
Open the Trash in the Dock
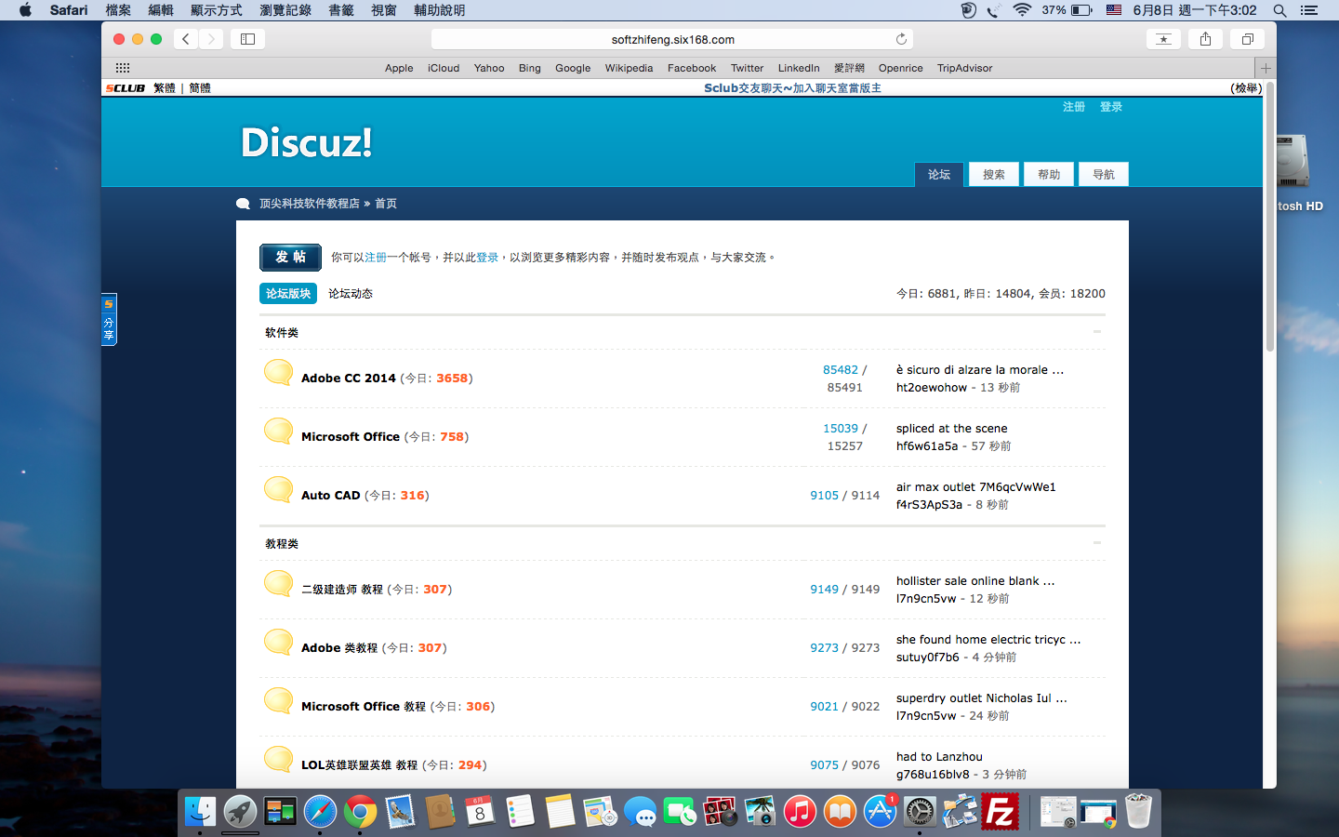(1138, 812)
